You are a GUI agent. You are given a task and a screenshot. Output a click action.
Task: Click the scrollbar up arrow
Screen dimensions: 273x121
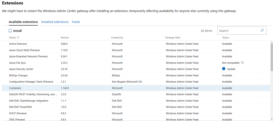point(272,42)
